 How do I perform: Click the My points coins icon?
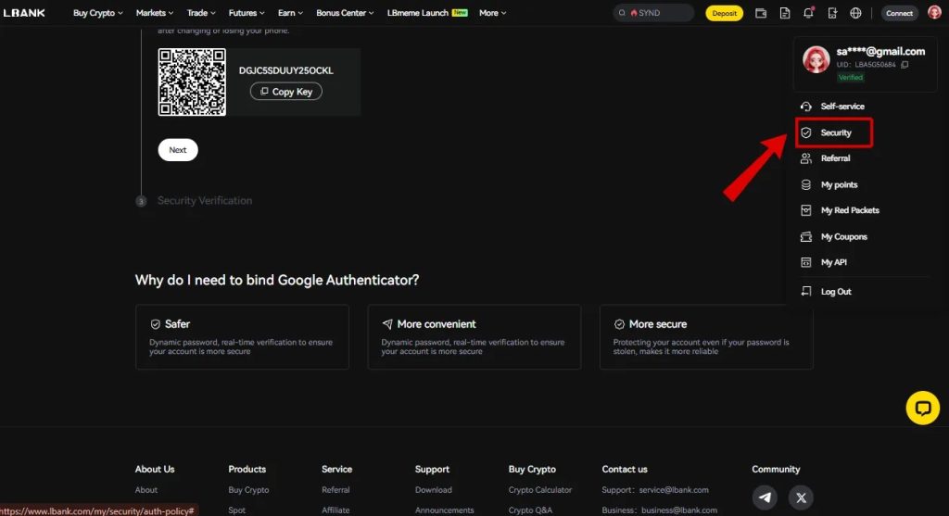[806, 184]
